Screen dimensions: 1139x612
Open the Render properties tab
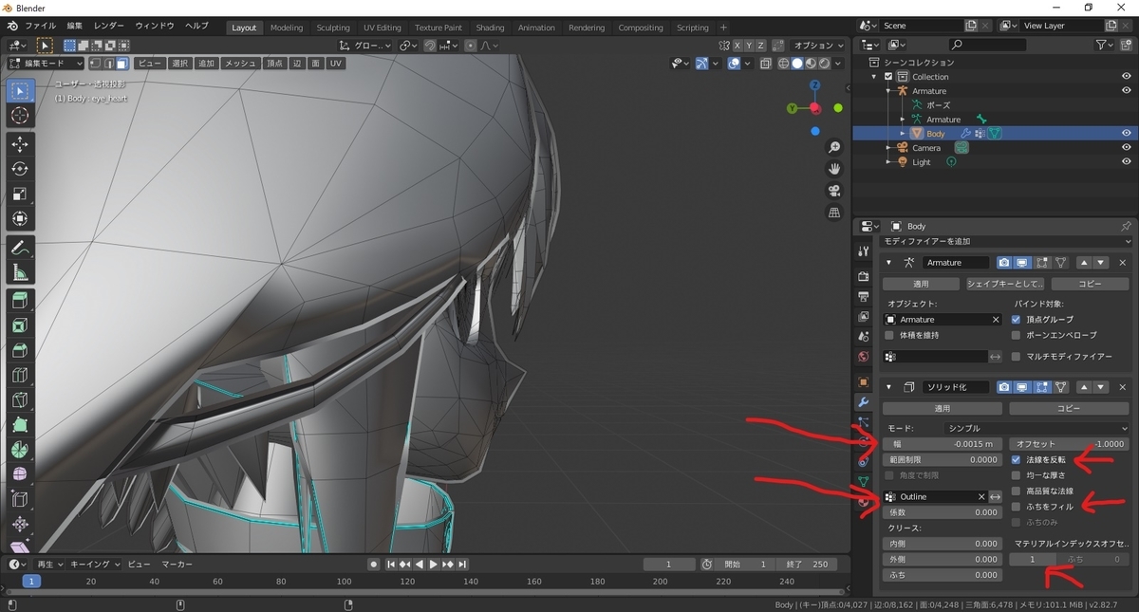pyautogui.click(x=863, y=276)
